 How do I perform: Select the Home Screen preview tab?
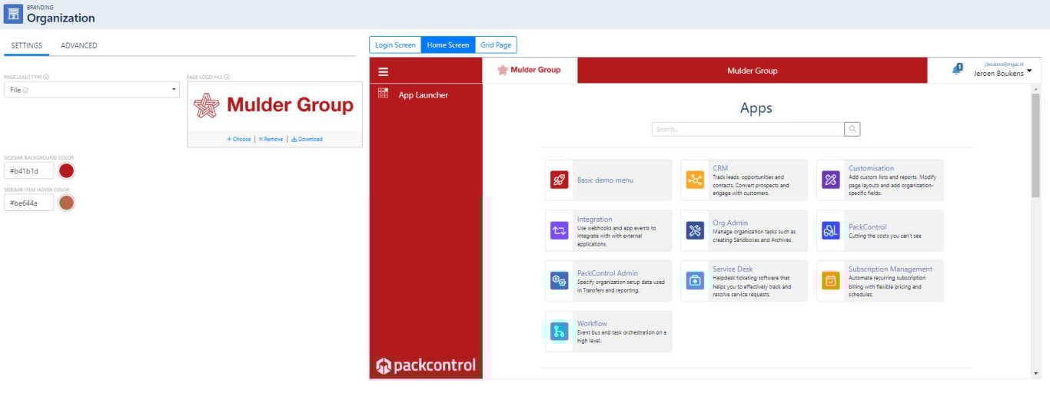click(448, 45)
